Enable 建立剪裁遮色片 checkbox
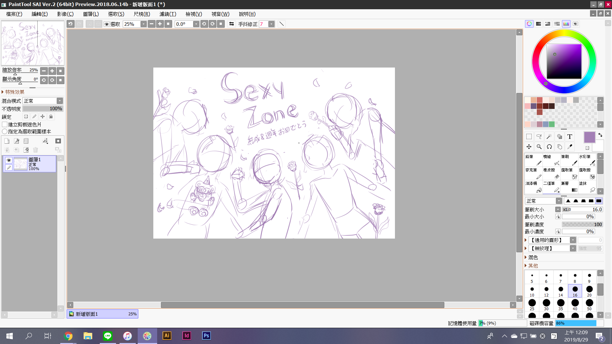The height and width of the screenshot is (344, 612). (5, 125)
